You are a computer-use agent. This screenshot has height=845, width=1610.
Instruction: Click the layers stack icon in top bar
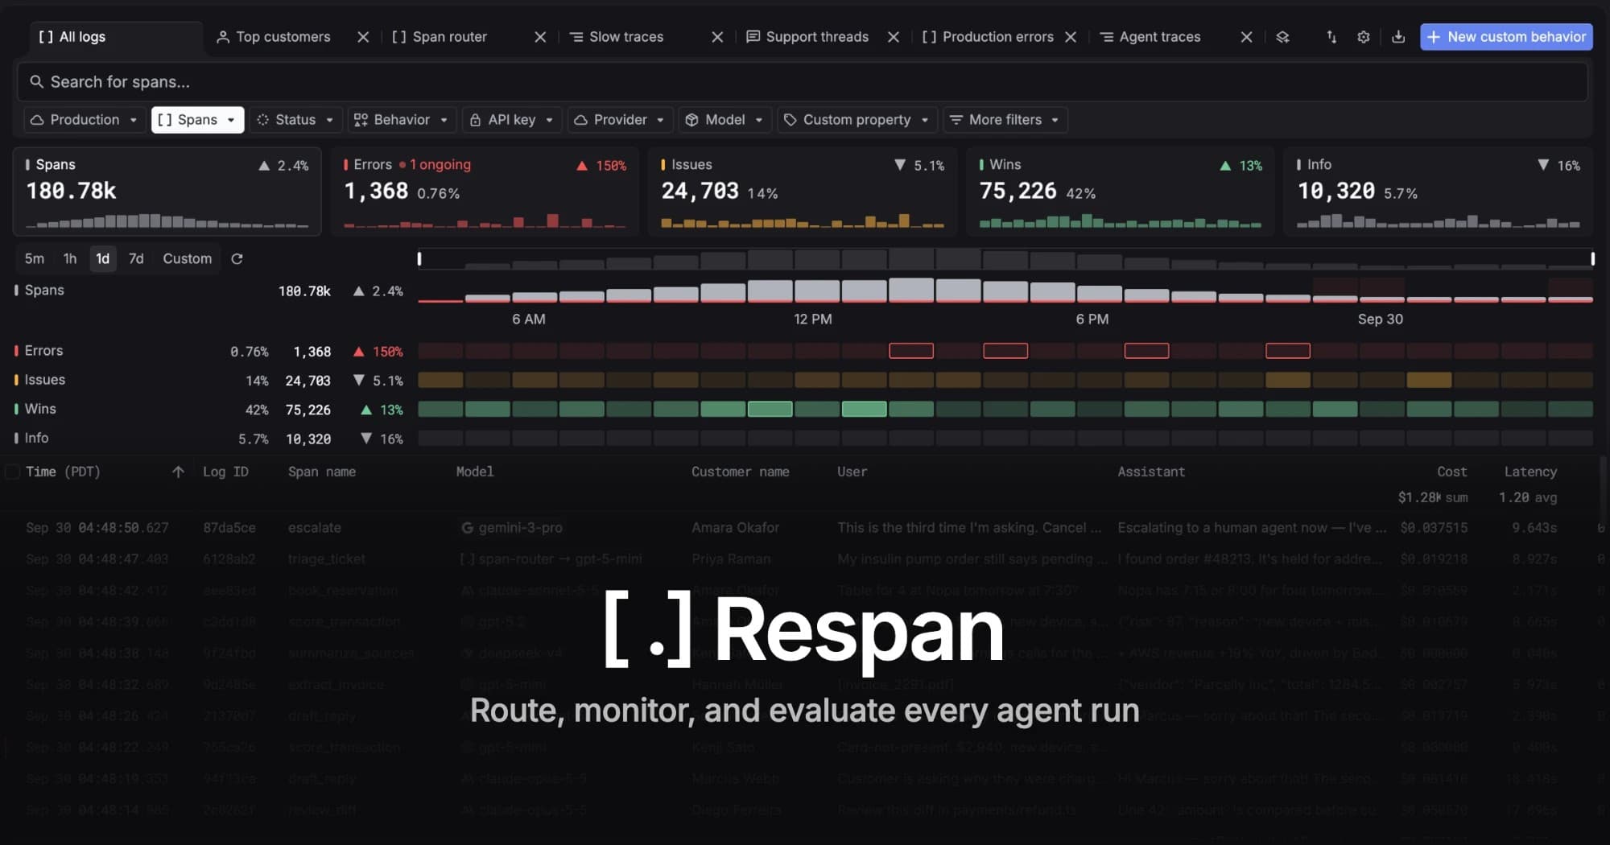[1282, 37]
